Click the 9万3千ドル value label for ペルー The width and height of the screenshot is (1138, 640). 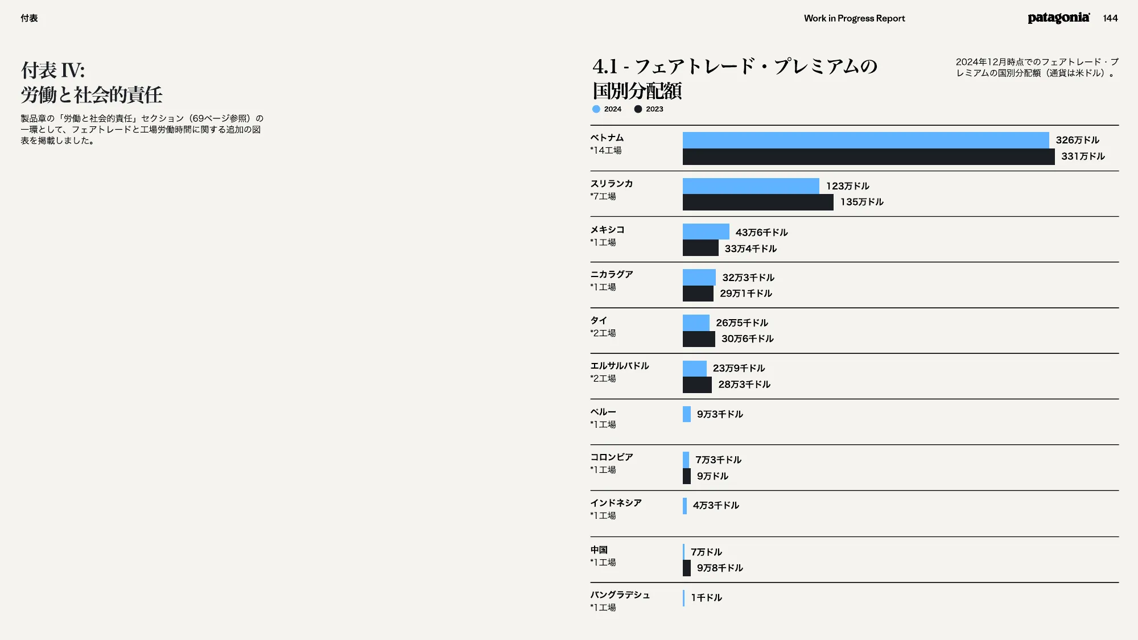tap(720, 414)
